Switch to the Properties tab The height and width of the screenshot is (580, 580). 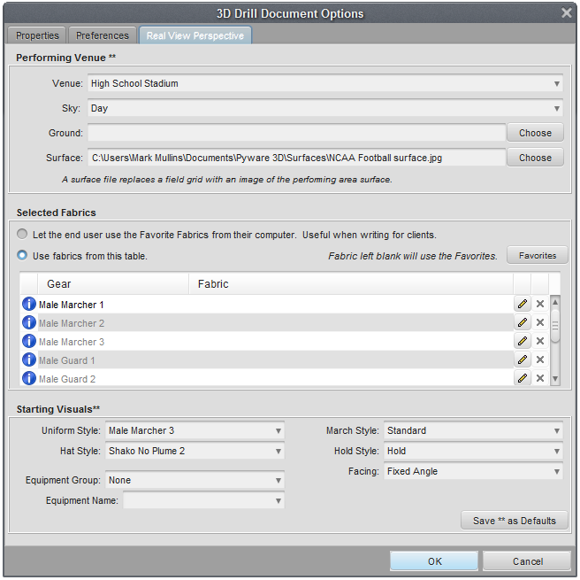pyautogui.click(x=37, y=35)
